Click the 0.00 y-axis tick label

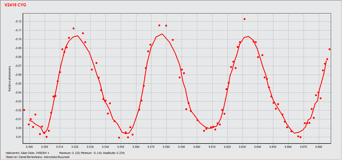click(19, 128)
